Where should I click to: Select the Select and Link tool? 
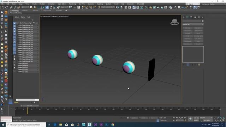tap(11, 7)
